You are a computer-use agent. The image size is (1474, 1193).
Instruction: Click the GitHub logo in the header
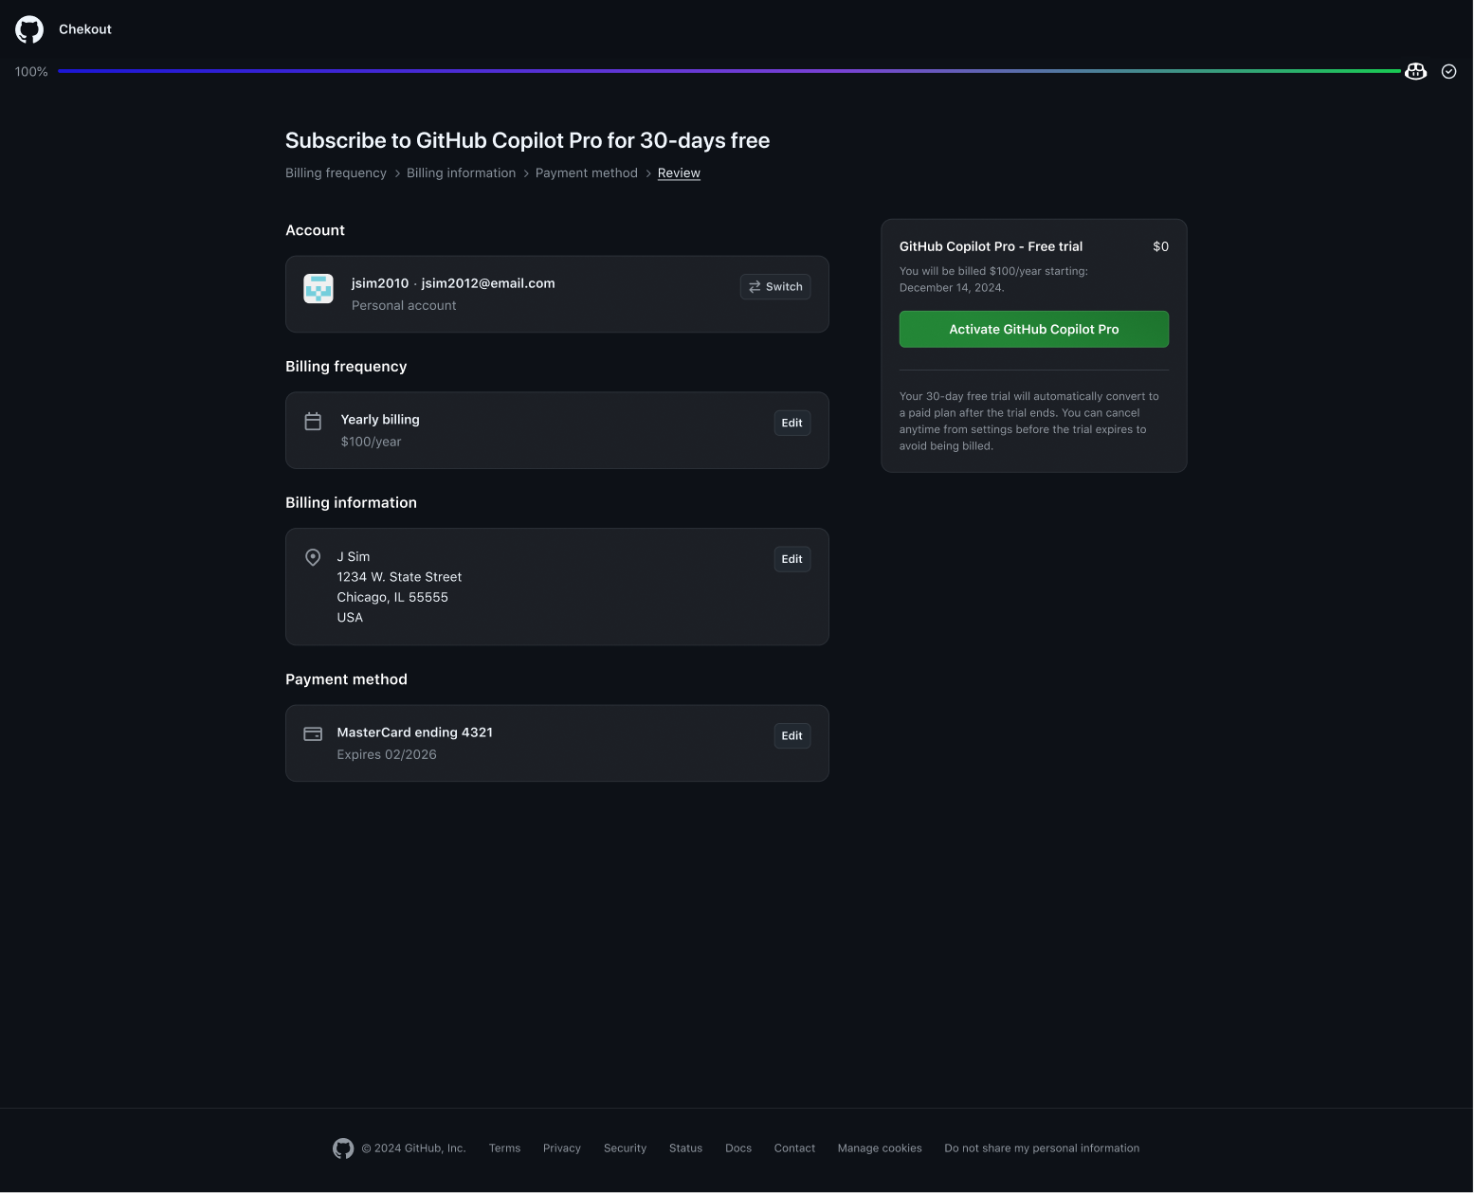[x=29, y=29]
